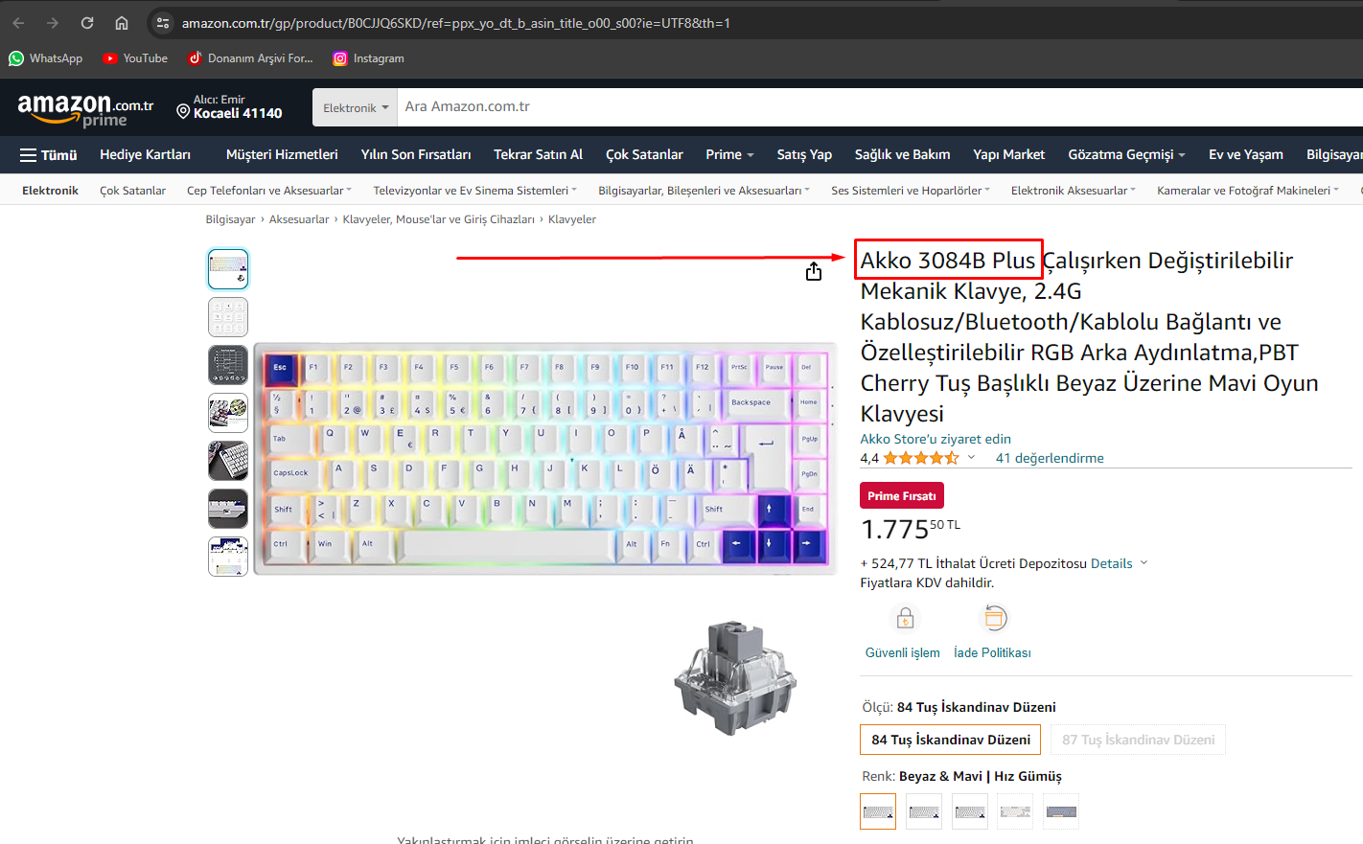
Task: Open the WhatsApp bookmark
Action: pyautogui.click(x=46, y=58)
